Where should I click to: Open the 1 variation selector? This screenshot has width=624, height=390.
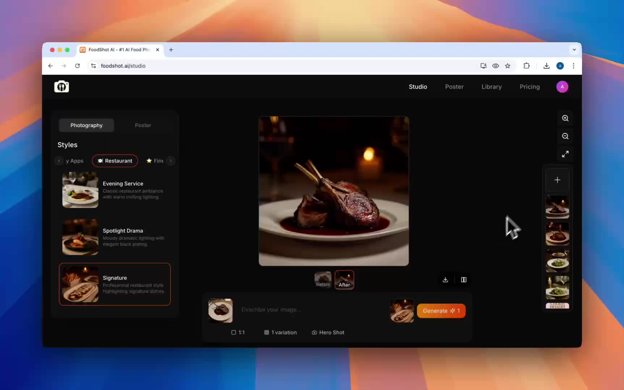(x=280, y=332)
